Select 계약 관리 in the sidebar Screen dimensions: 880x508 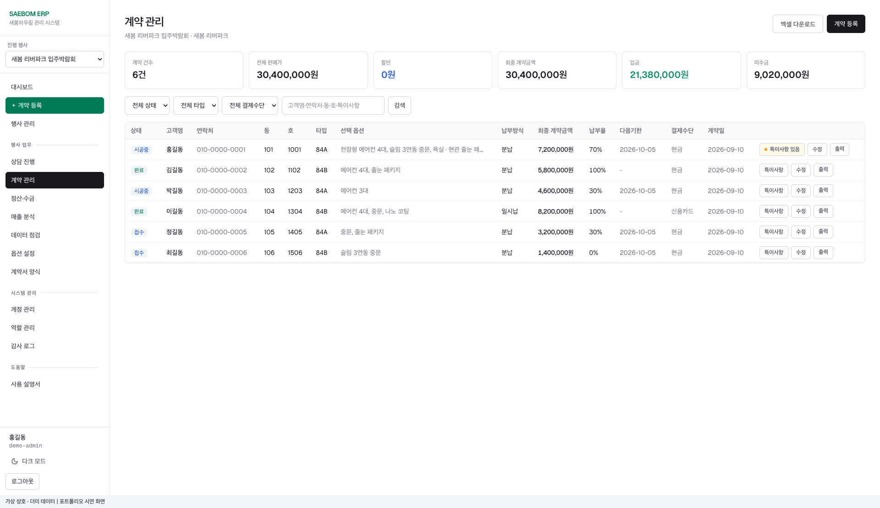pyautogui.click(x=55, y=180)
